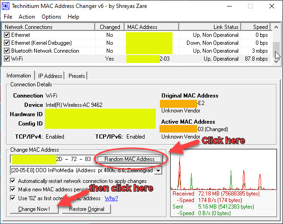Screen dimensions: 283x224
Task: Click the Sent 5.16 MB value
Action: 226,207
